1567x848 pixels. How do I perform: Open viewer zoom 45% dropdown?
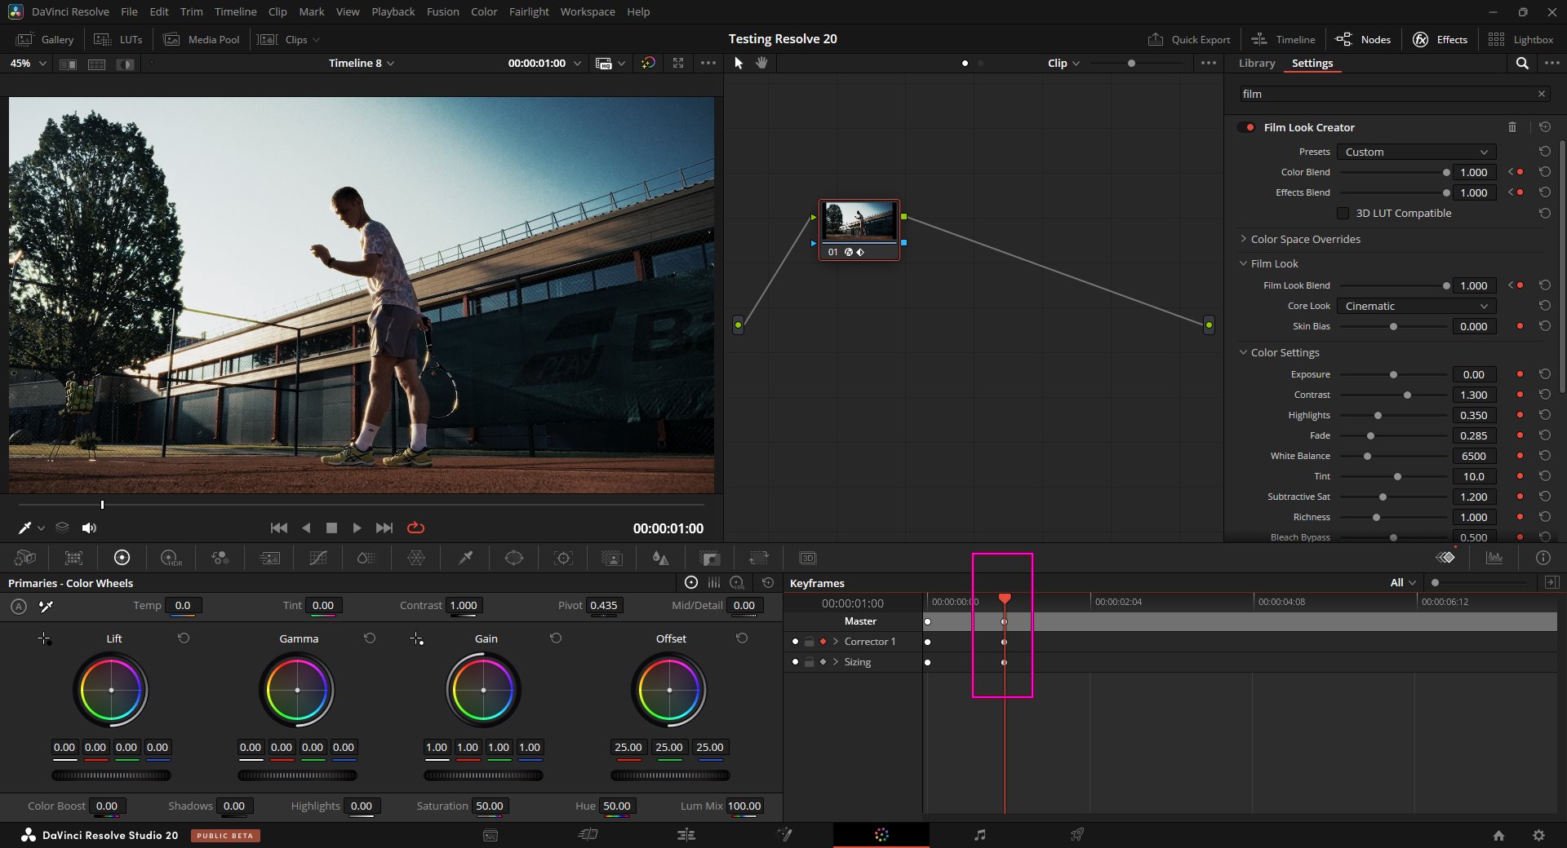tap(29, 63)
